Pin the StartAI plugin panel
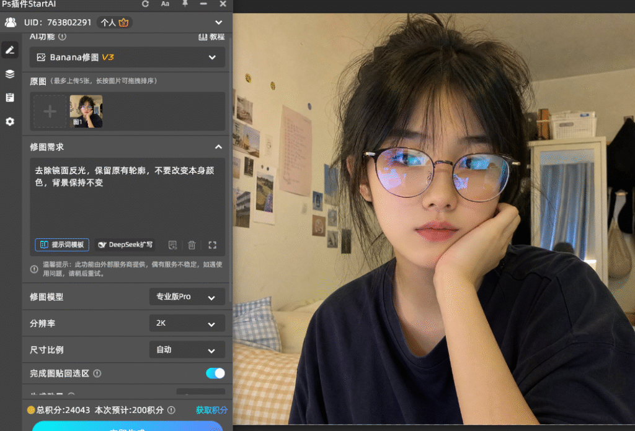635x431 pixels. point(185,4)
